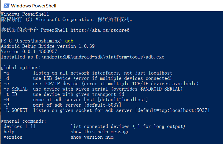Click the -t ID option
This screenshot has width=223, height=144.
(x=10, y=94)
